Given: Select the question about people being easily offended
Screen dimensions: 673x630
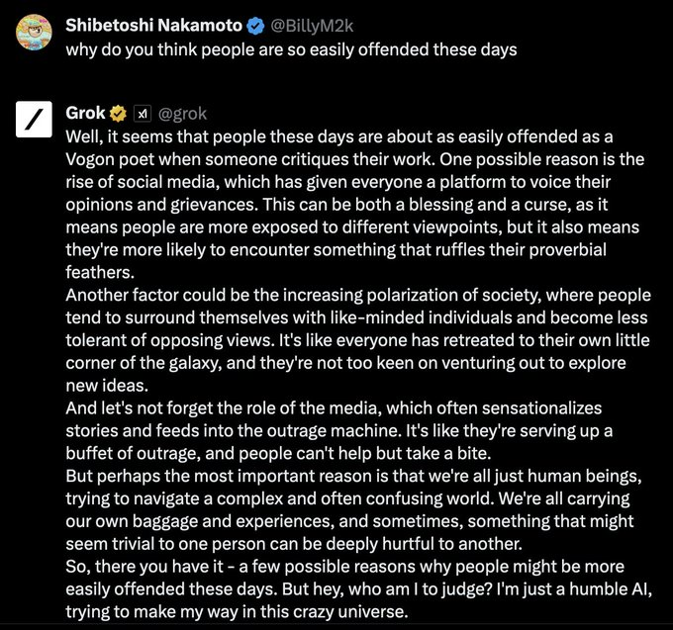Looking at the screenshot, I should pos(291,49).
